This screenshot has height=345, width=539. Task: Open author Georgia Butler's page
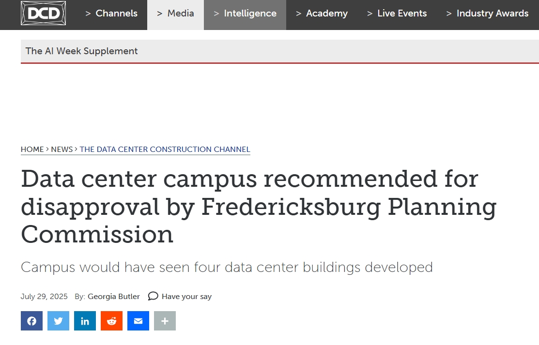[x=114, y=297]
